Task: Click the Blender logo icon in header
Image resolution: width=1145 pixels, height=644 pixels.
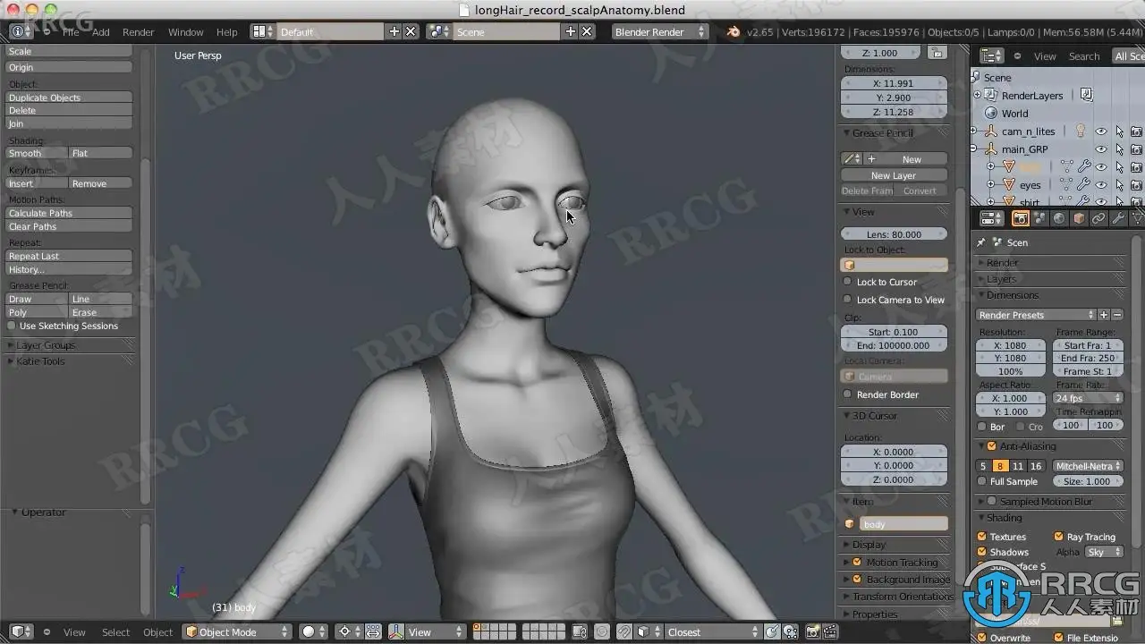Action: point(734,31)
